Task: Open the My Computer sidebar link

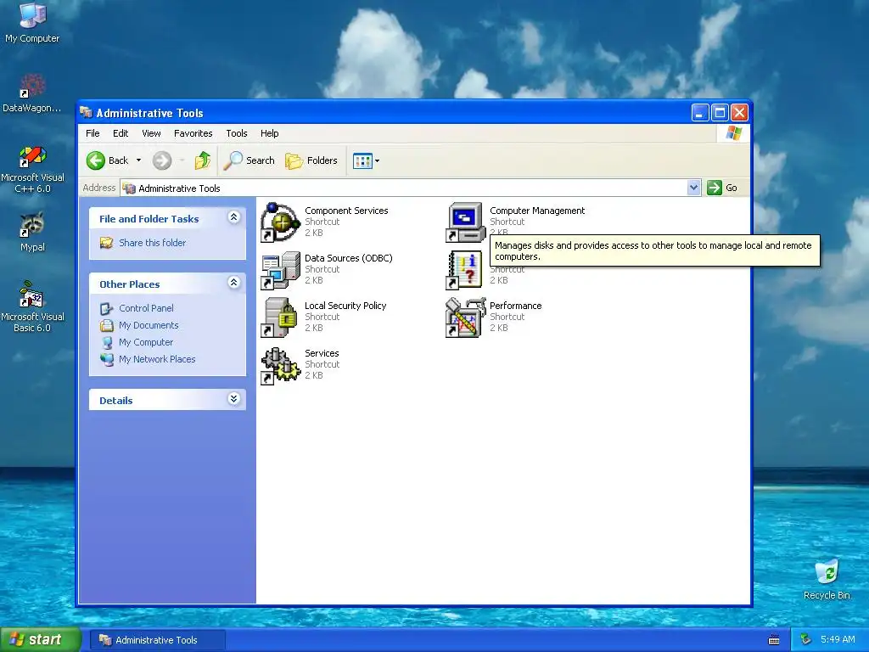Action: coord(146,343)
